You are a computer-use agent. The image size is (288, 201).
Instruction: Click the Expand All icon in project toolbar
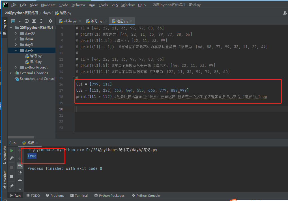pos(34,21)
